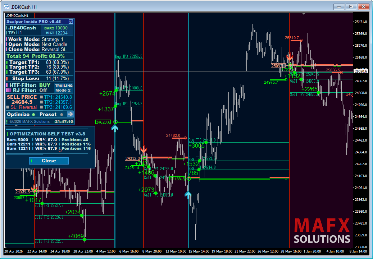The height and width of the screenshot is (259, 373).
Task: Click the +4069 profit label
Action: coord(76,236)
